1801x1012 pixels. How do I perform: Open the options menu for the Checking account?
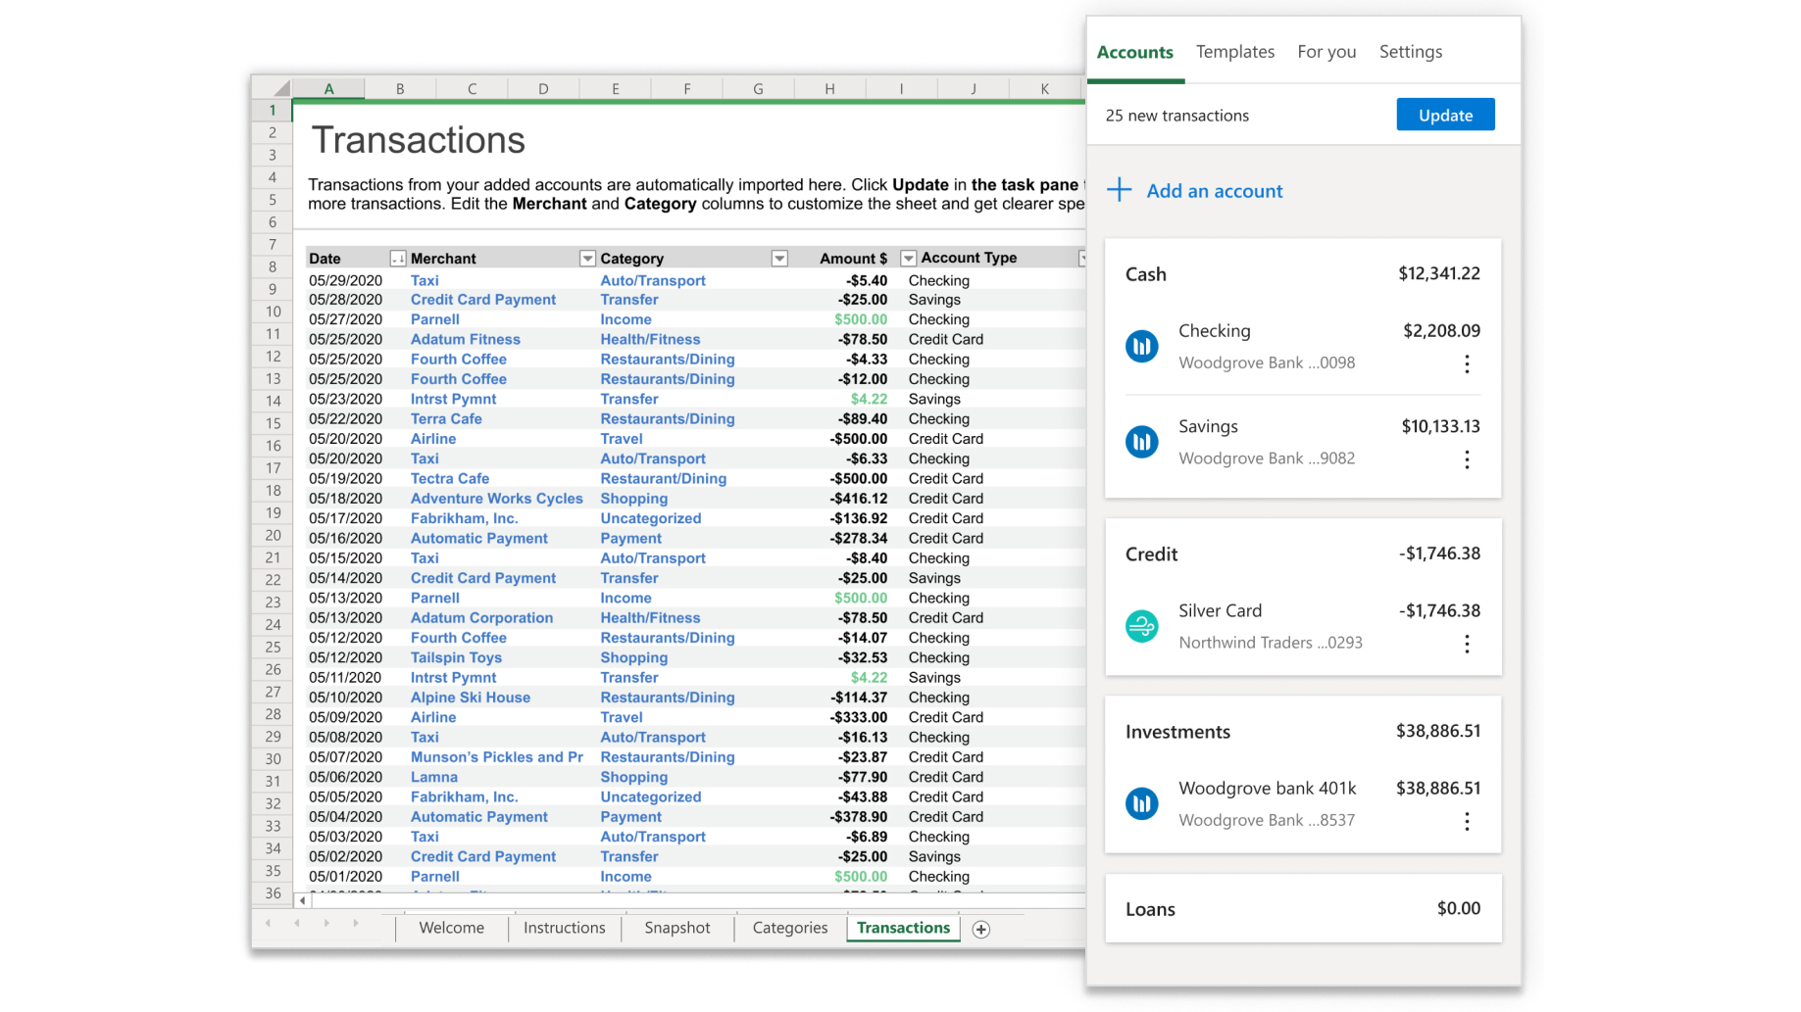(x=1467, y=363)
